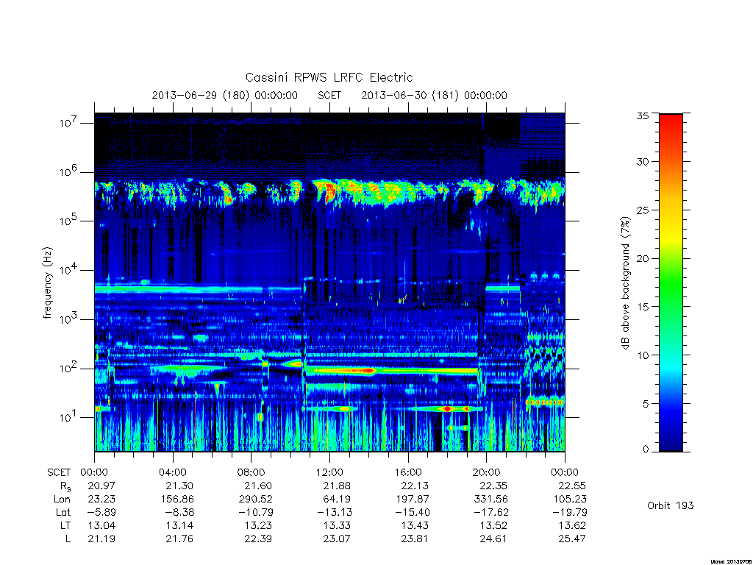
Task: Click the L value 25.47
Action: [x=571, y=539]
